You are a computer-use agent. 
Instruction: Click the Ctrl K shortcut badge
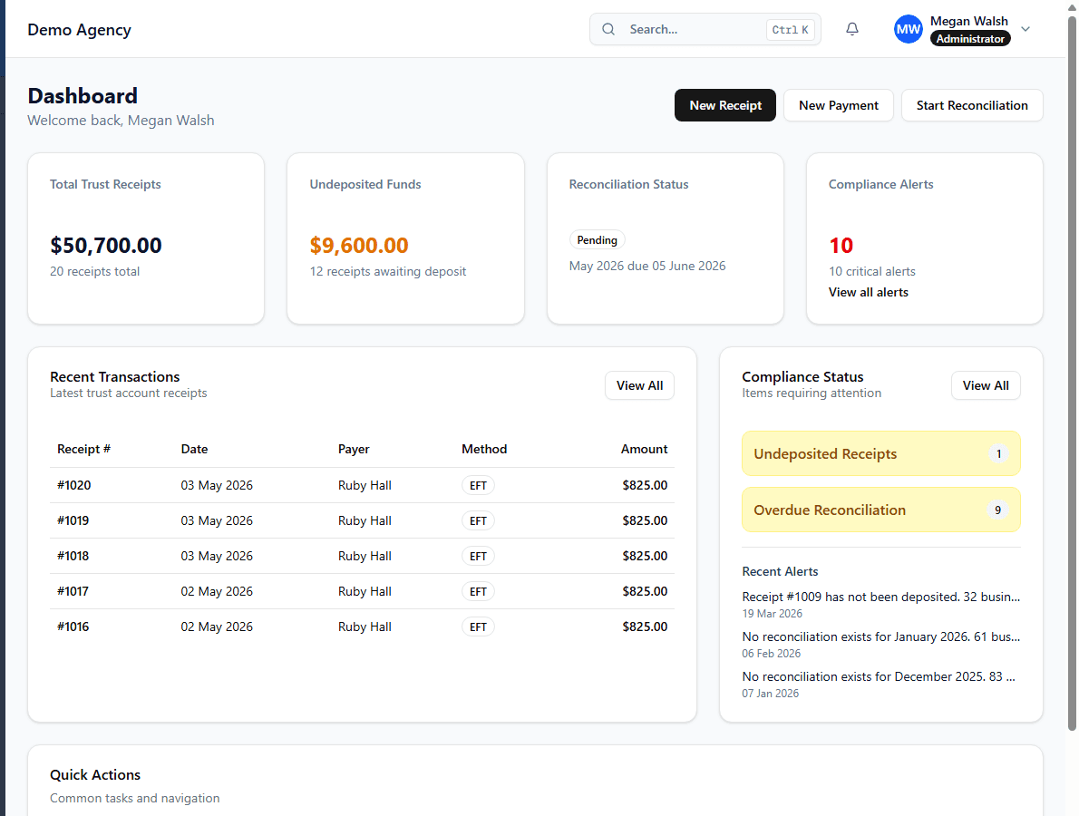790,30
